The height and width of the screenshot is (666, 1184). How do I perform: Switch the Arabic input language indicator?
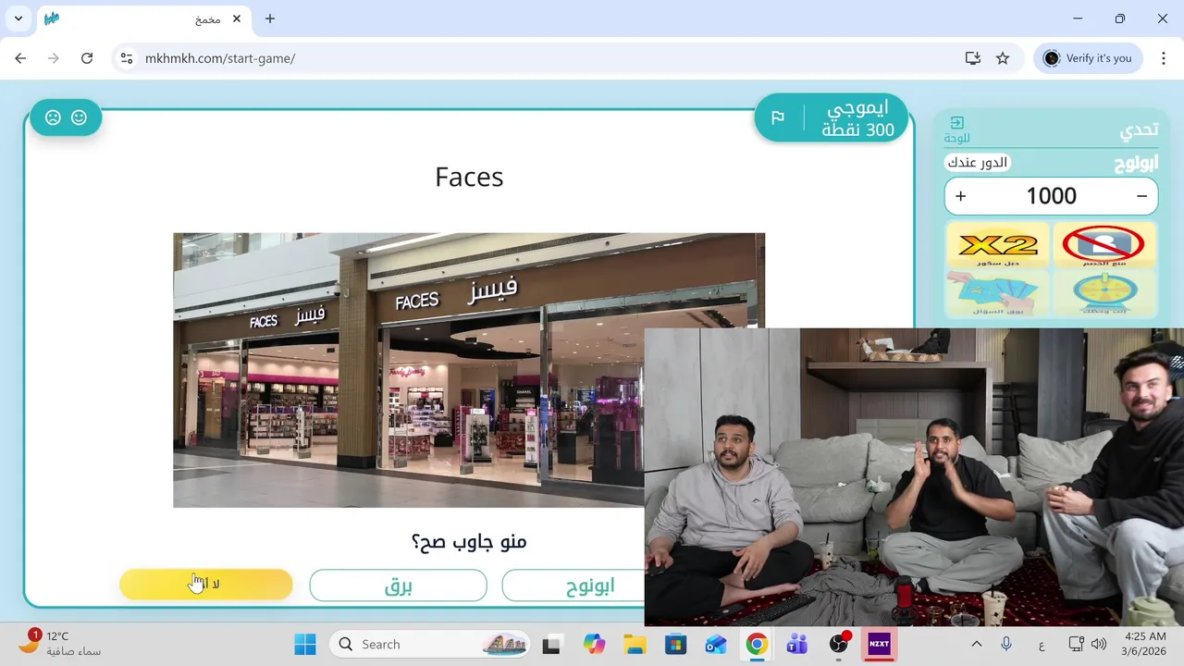click(x=1042, y=645)
